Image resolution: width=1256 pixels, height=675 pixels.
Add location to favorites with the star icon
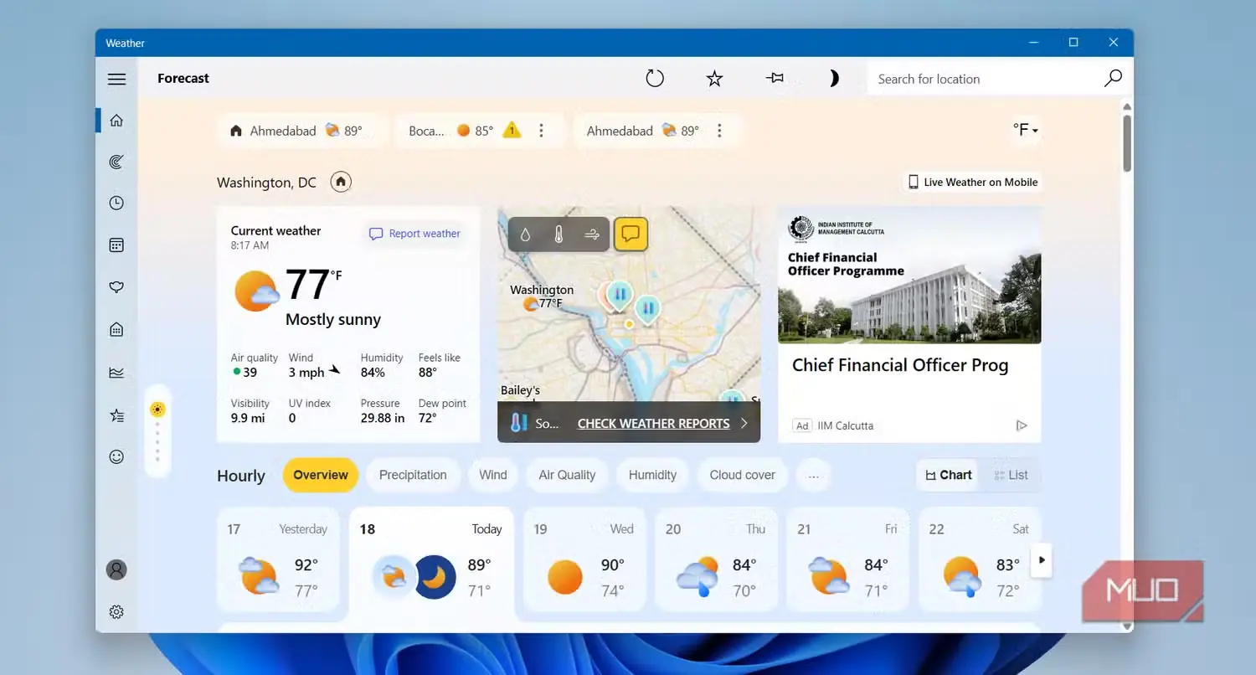[714, 79]
